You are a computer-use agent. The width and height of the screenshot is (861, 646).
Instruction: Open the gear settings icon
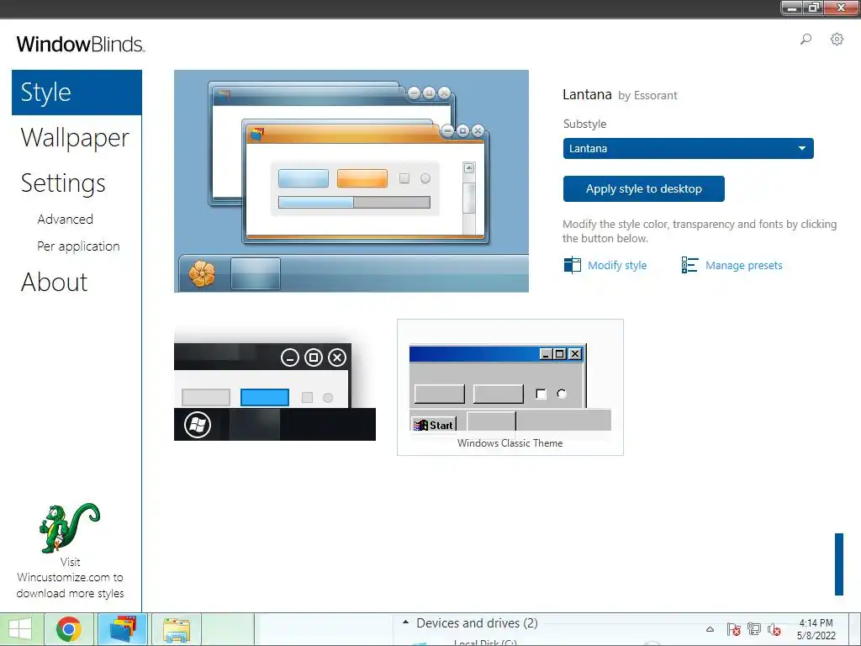point(837,39)
